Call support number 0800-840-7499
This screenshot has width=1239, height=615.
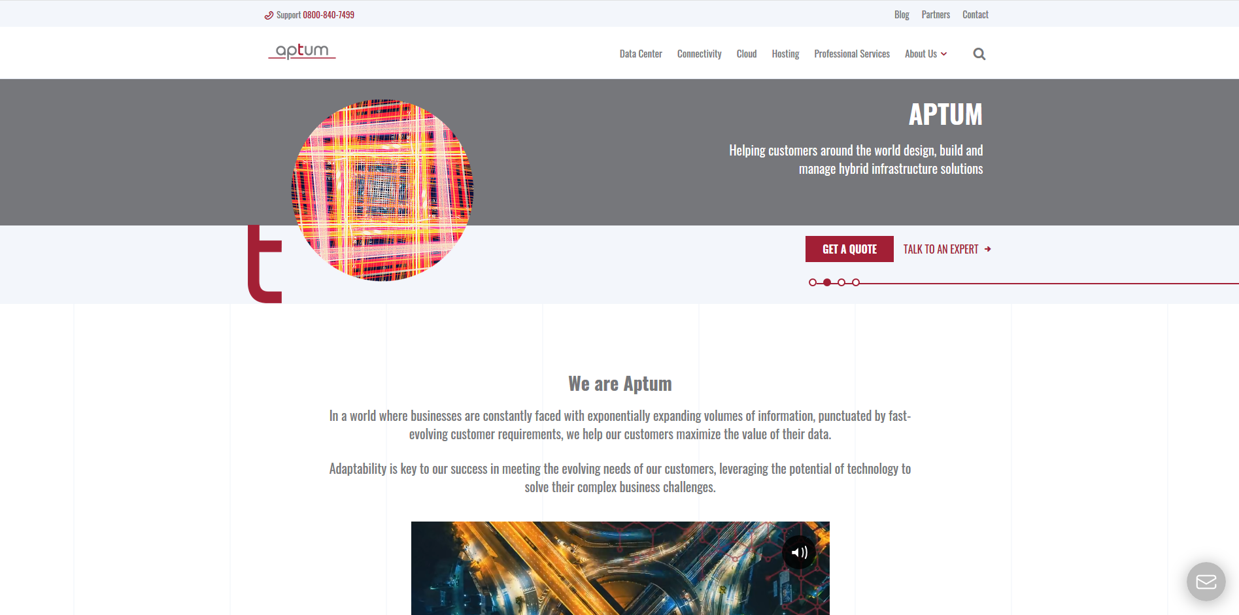tap(328, 15)
